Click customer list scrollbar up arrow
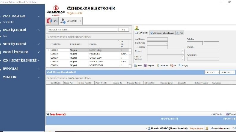This screenshot has width=236, height=132. pyautogui.click(x=130, y=50)
